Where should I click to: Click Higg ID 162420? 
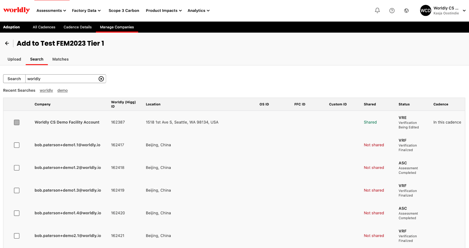tap(118, 213)
